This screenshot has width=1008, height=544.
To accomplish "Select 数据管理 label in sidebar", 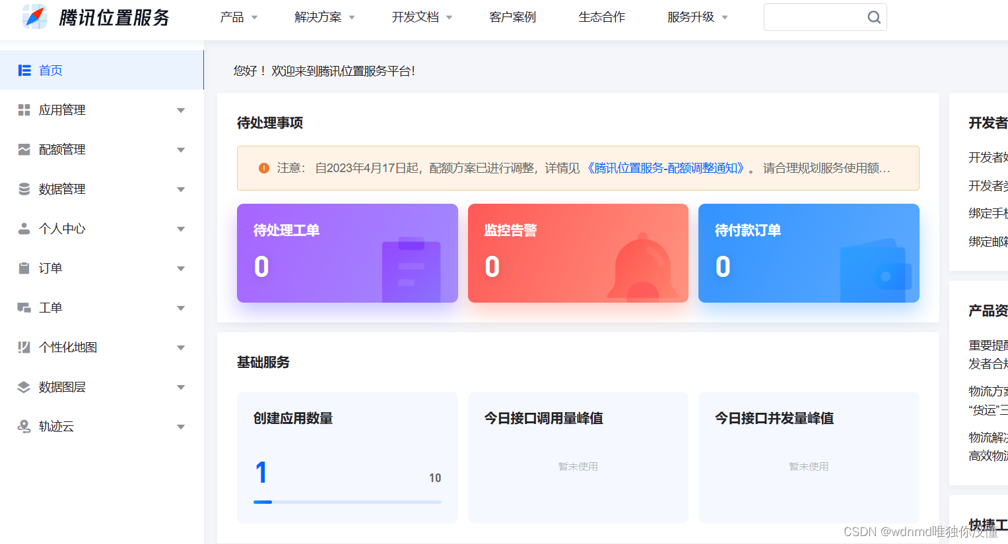I will pyautogui.click(x=62, y=189).
